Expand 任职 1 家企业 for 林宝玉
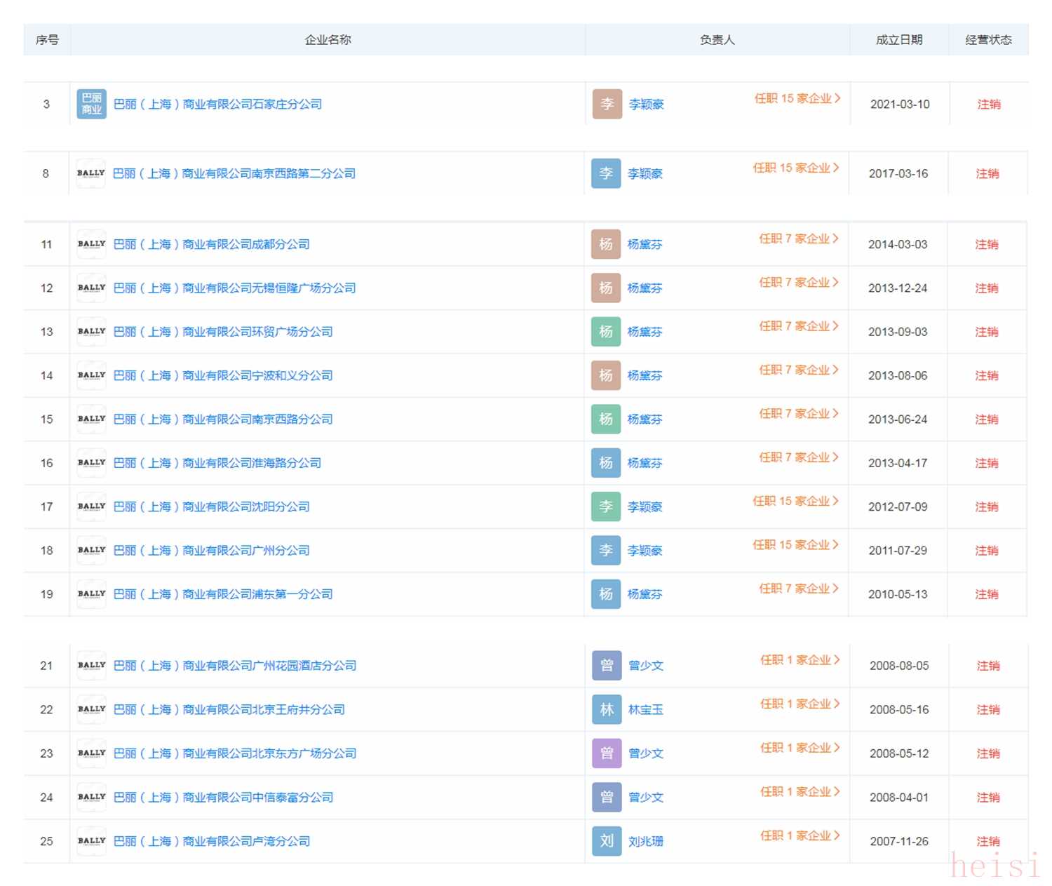Viewport: 1052px width, 886px height. (800, 704)
